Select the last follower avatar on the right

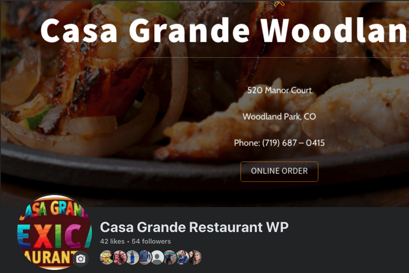coord(195,257)
